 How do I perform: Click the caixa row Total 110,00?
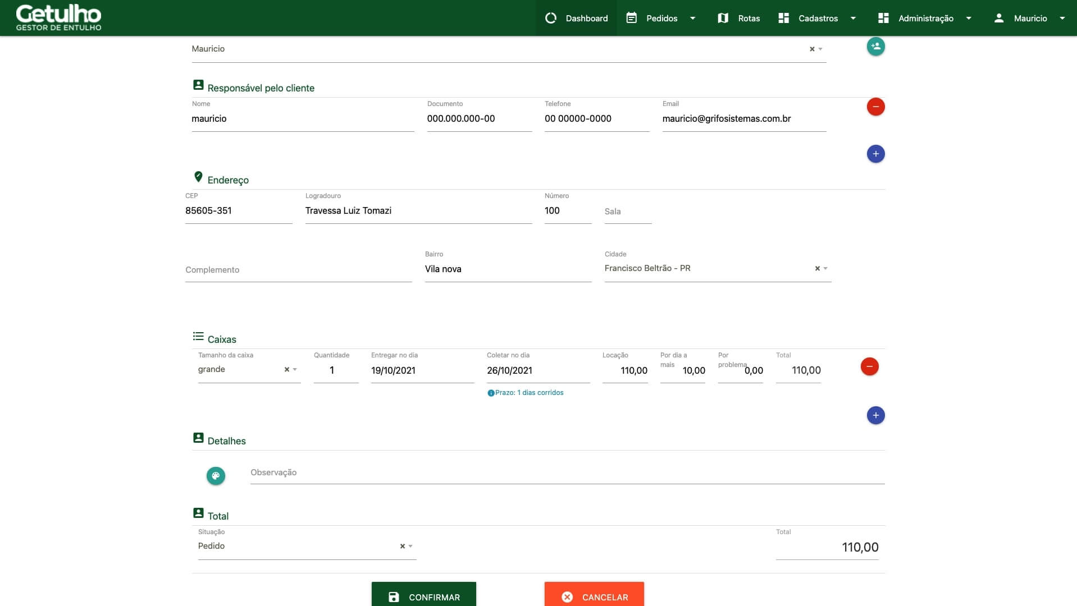(x=798, y=370)
